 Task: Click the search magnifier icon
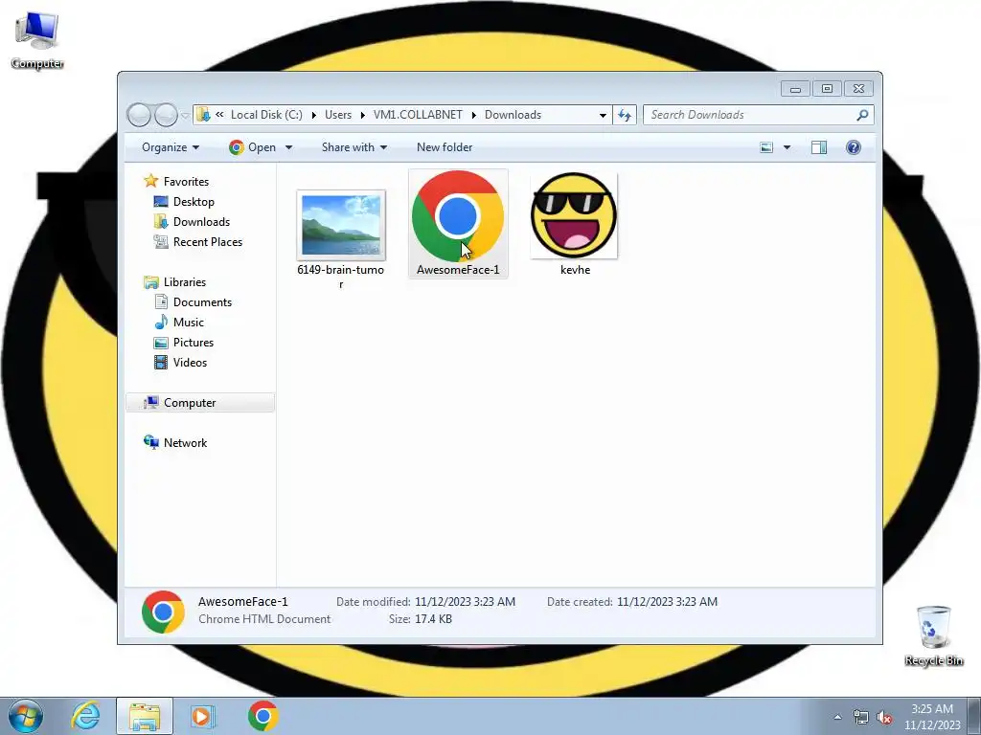click(863, 115)
